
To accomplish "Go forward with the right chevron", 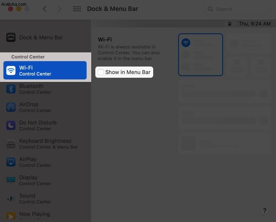I will [60, 9].
